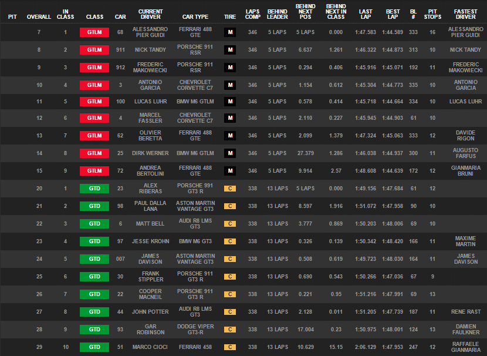The width and height of the screenshot is (487, 356).
Task: Sort by the Best Lap column header
Action: tap(393, 14)
